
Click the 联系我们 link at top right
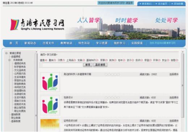(145, 4)
